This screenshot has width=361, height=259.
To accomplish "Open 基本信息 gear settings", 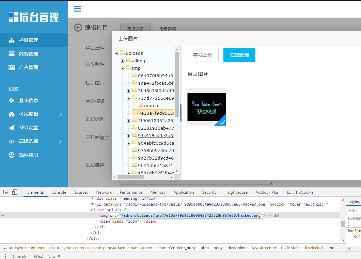I will [x=34, y=100].
